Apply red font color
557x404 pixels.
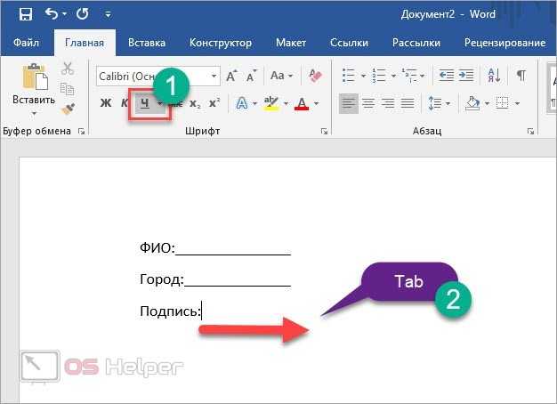coord(302,103)
